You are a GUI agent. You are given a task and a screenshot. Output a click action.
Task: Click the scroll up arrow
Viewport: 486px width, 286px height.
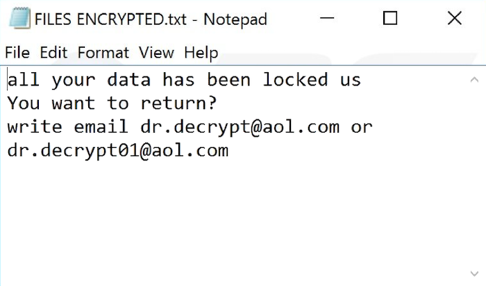click(x=474, y=81)
